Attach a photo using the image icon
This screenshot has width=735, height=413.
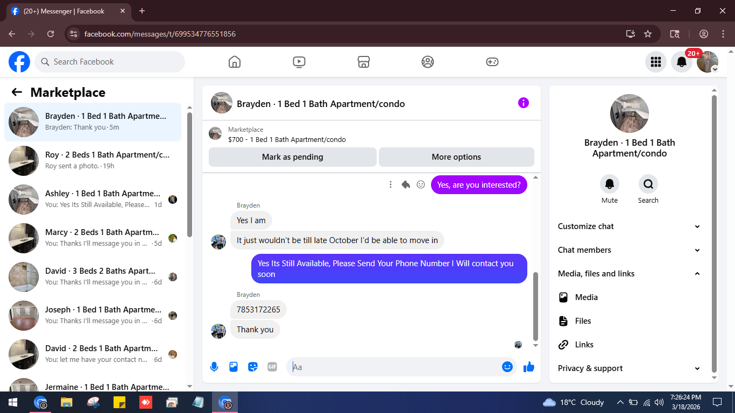tap(234, 367)
